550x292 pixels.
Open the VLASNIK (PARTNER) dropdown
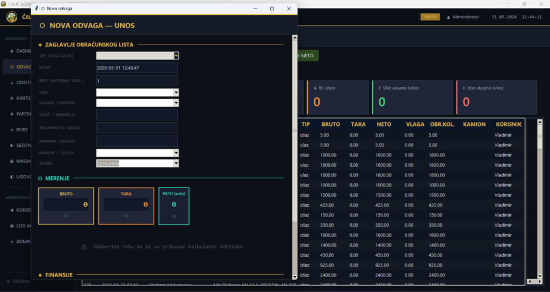[x=176, y=103]
